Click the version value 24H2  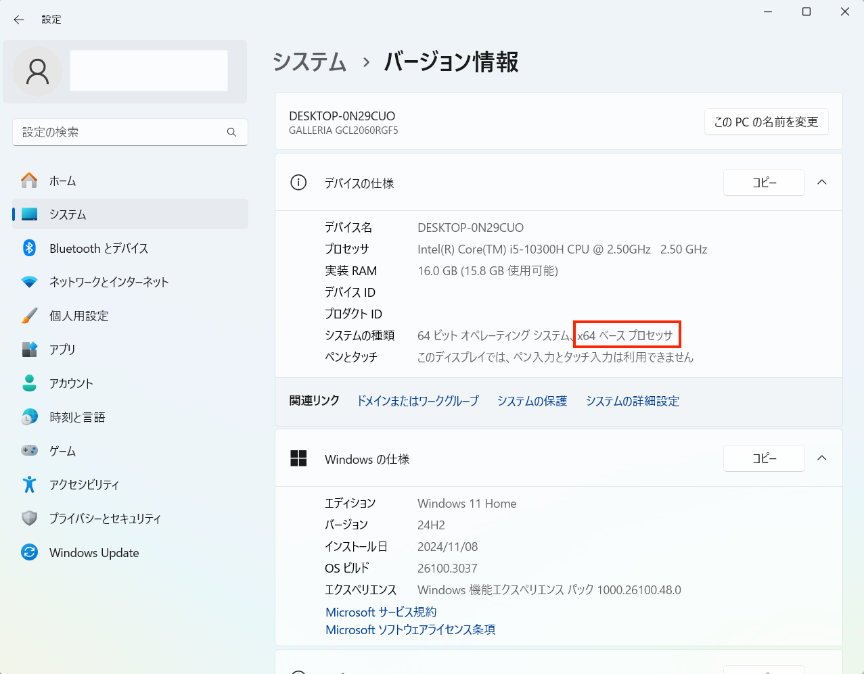click(431, 525)
